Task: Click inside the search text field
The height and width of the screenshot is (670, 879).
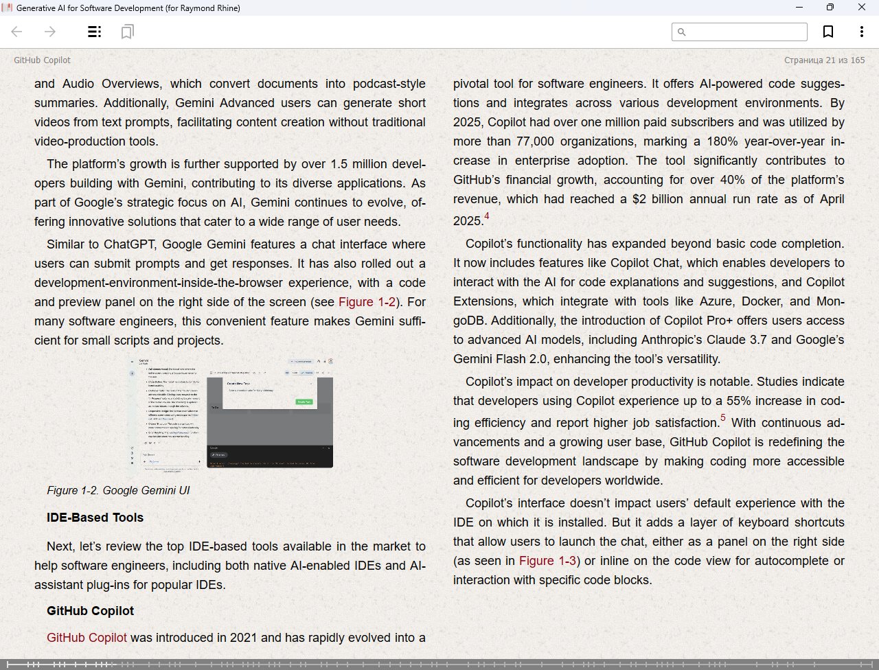Action: tap(746, 32)
